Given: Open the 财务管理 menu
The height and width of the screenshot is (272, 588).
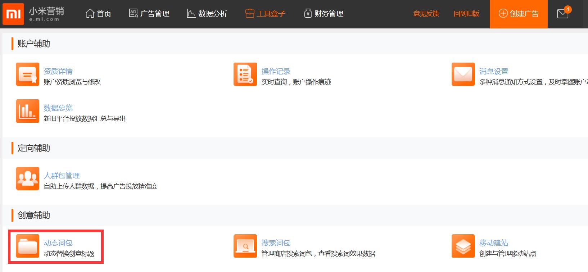Looking at the screenshot, I should point(324,14).
